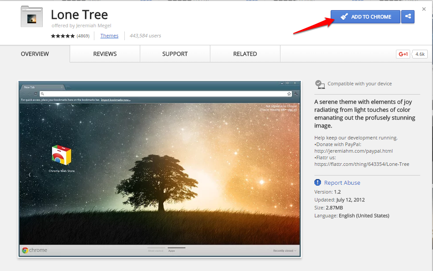Click the 4.6k plus-one count bubble

point(420,54)
